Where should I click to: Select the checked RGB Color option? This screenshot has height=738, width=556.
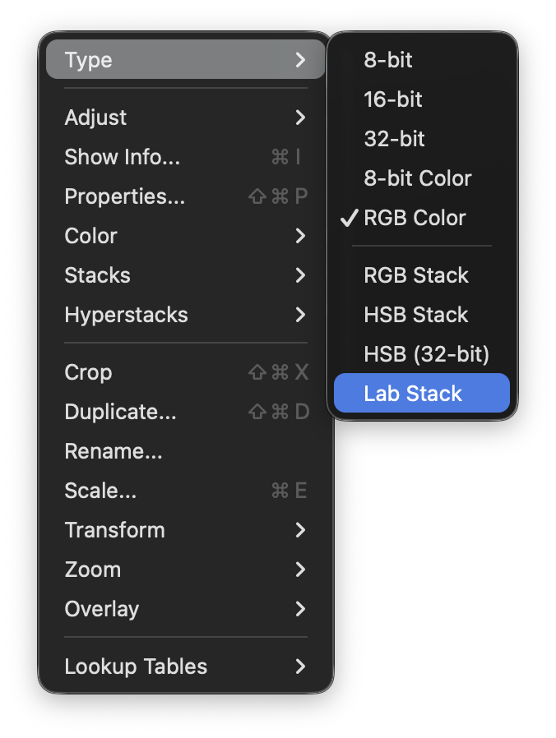pyautogui.click(x=415, y=218)
